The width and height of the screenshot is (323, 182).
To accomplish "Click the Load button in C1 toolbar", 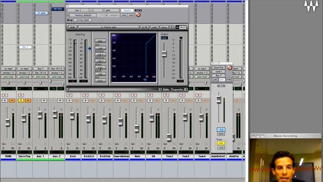I will point(154,27).
